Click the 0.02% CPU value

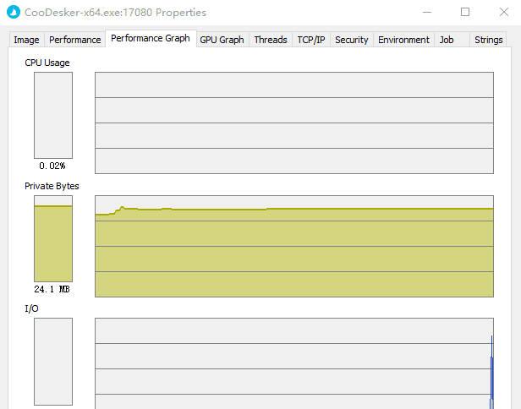point(52,166)
